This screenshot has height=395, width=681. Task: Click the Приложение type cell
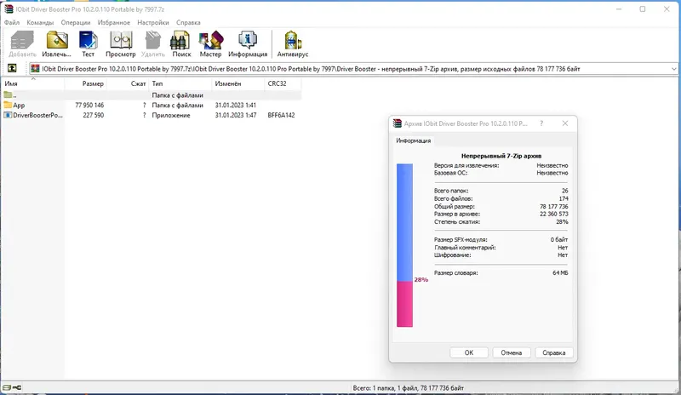pos(171,115)
